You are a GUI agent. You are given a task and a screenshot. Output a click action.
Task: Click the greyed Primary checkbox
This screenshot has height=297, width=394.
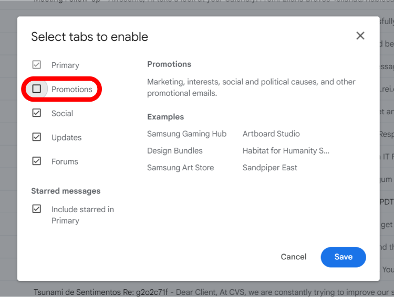point(37,65)
